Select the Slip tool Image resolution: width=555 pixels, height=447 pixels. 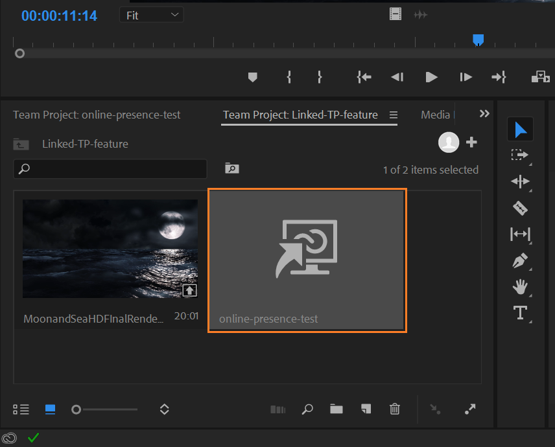point(520,234)
